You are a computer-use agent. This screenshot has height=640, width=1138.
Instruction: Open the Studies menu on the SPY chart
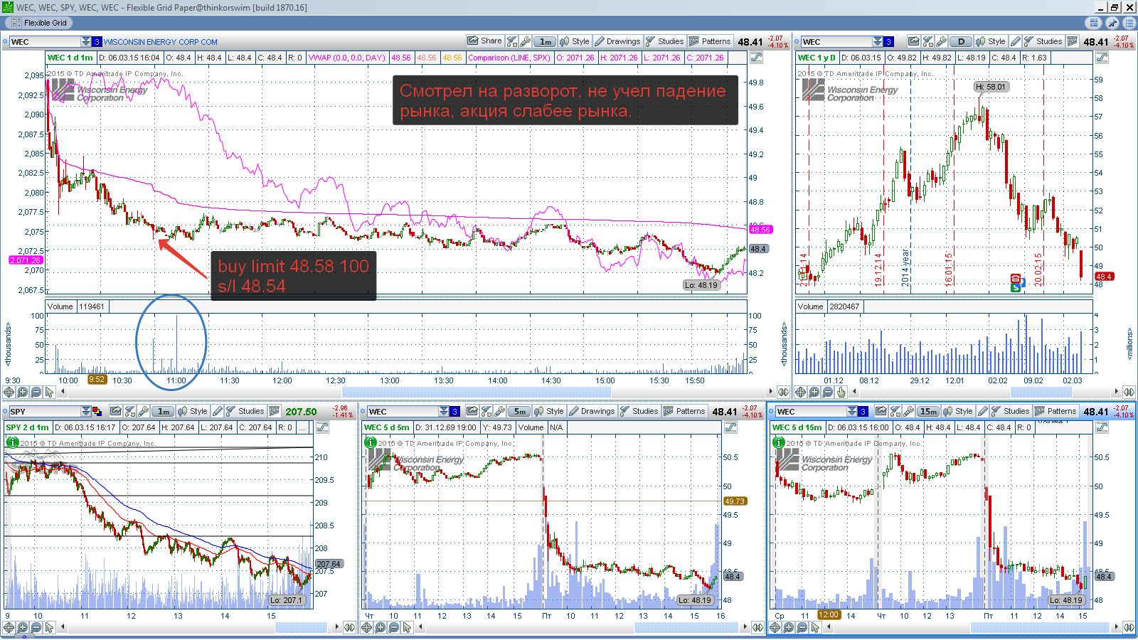pyautogui.click(x=245, y=411)
